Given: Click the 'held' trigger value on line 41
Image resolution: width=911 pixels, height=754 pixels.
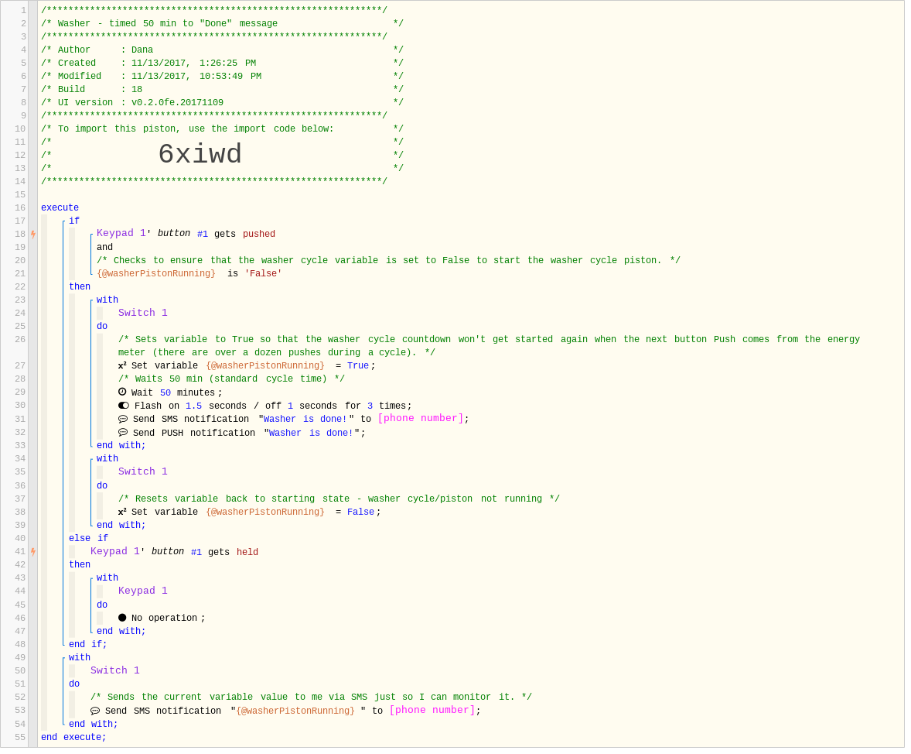Looking at the screenshot, I should pos(247,552).
